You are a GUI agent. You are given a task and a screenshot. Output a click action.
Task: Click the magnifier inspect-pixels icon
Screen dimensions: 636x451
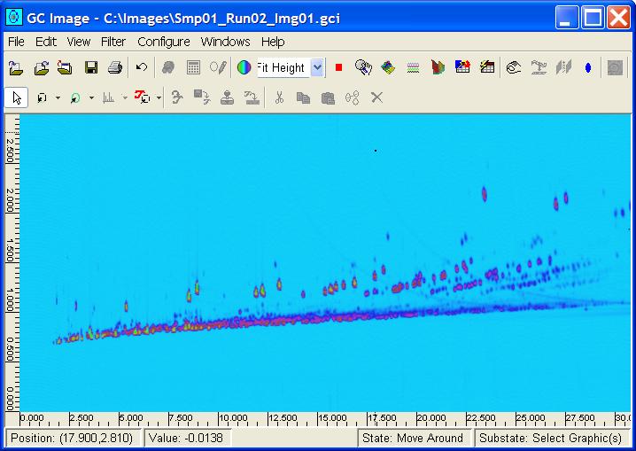click(x=363, y=67)
